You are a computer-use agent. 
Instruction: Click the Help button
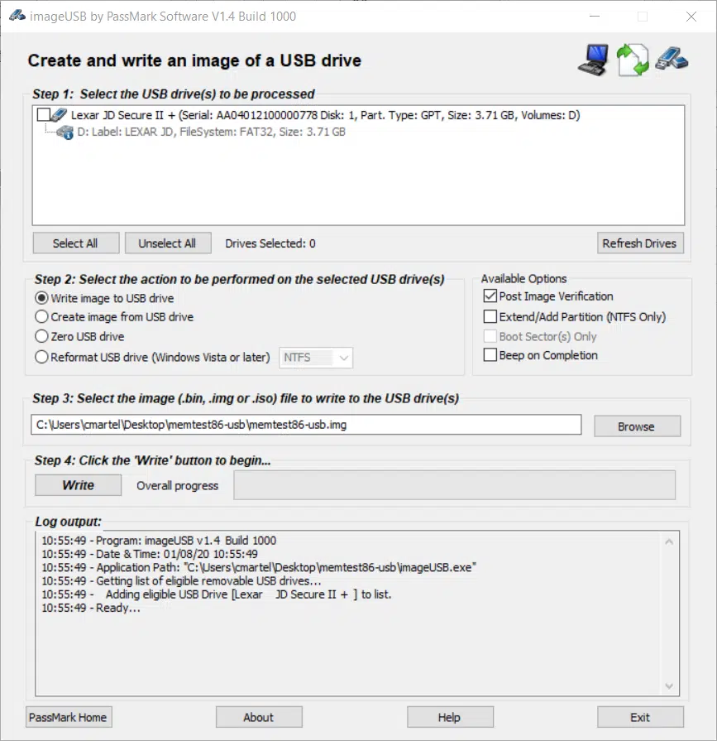[450, 717]
